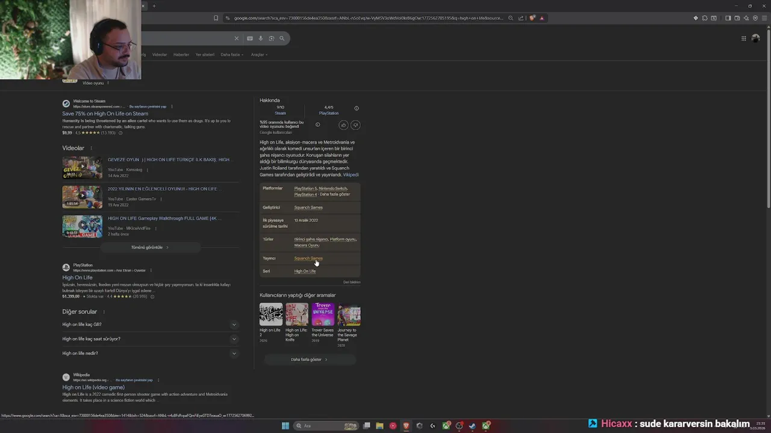Open 'High on Life: High on Knife' thumbnail
Screen dimensions: 771x433
(297, 315)
